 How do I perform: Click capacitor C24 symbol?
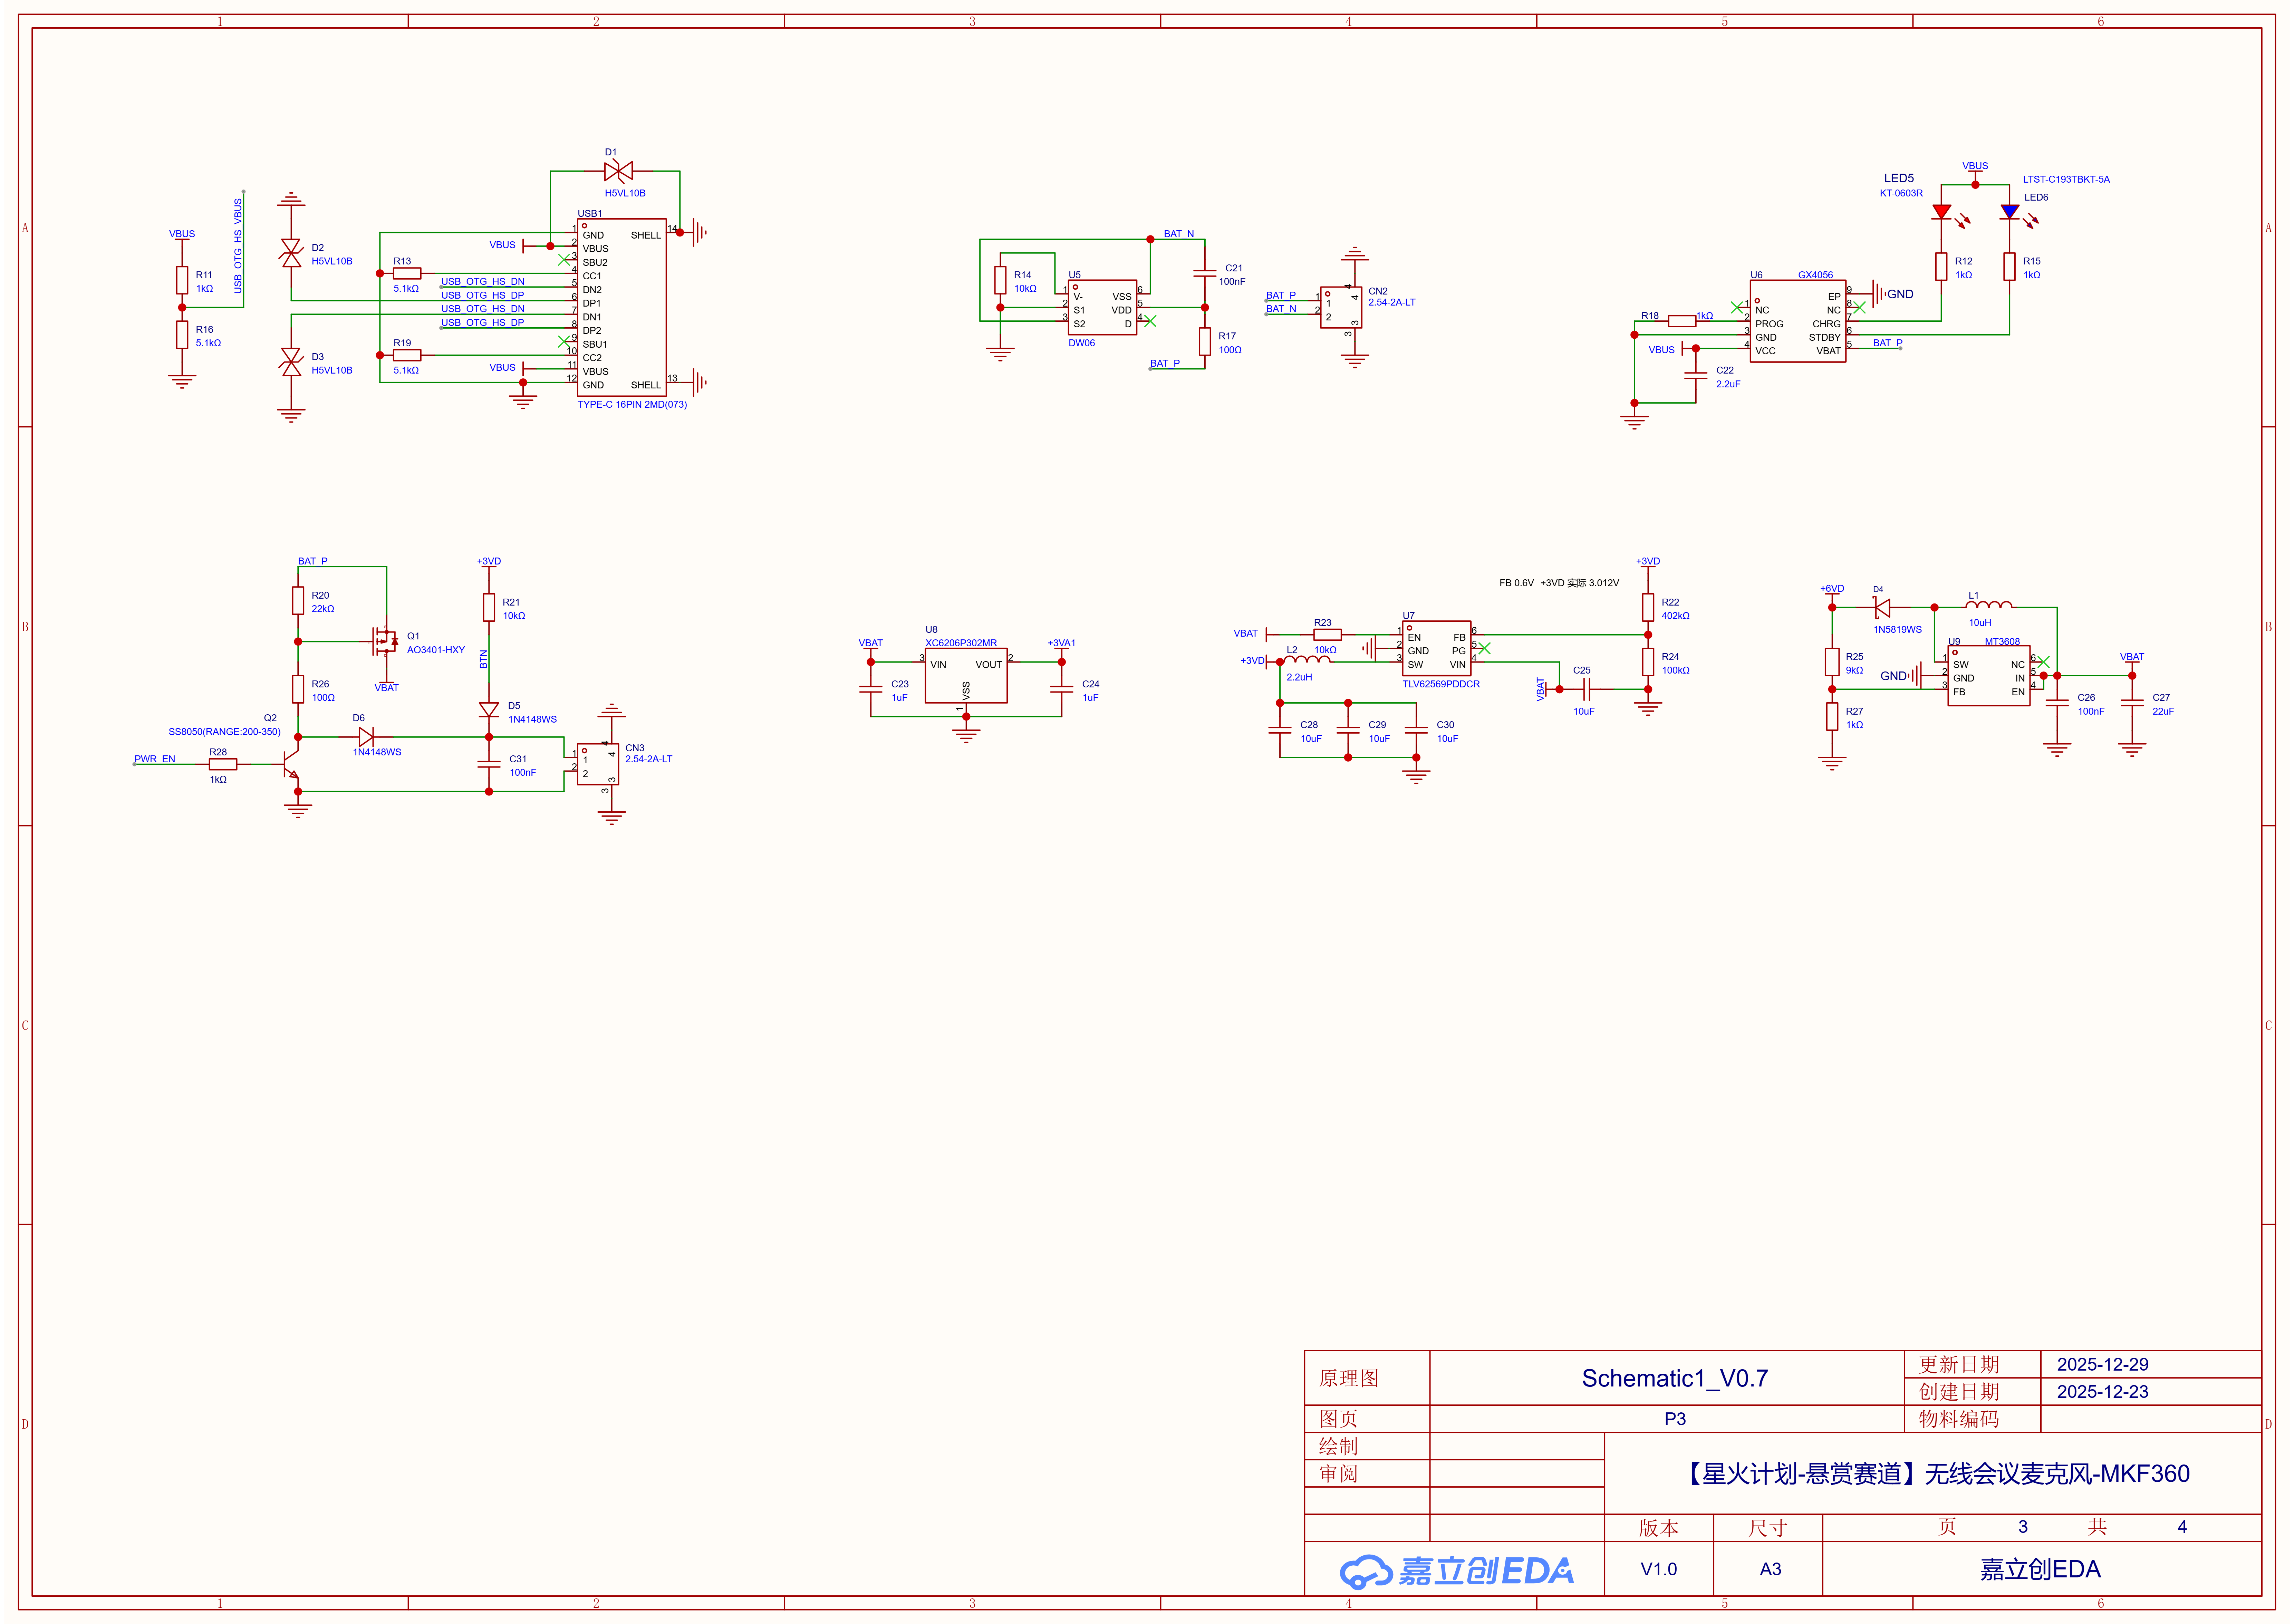pos(1062,689)
